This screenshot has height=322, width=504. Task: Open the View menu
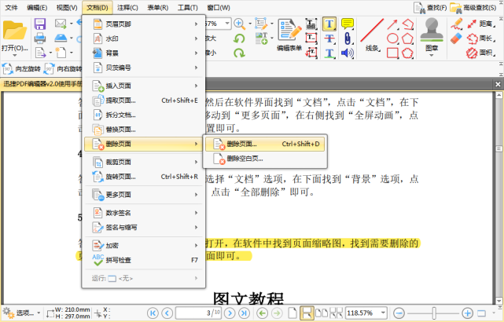tap(67, 7)
